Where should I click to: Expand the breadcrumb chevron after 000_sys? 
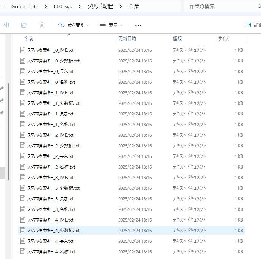click(x=79, y=6)
